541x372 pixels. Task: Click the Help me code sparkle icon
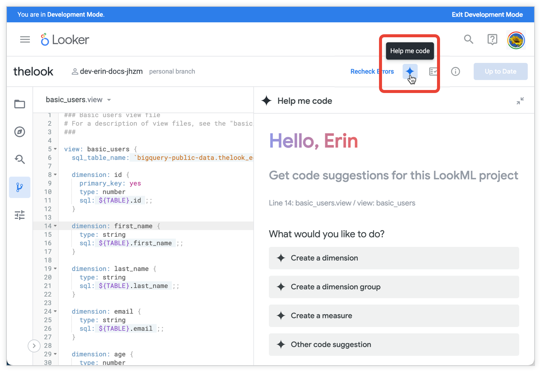pyautogui.click(x=410, y=71)
